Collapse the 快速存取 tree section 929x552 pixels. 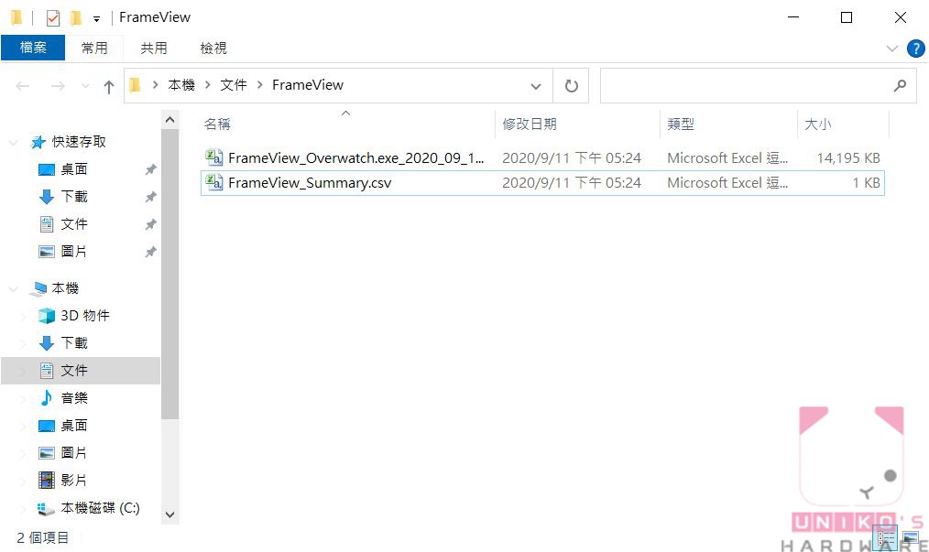tap(13, 142)
